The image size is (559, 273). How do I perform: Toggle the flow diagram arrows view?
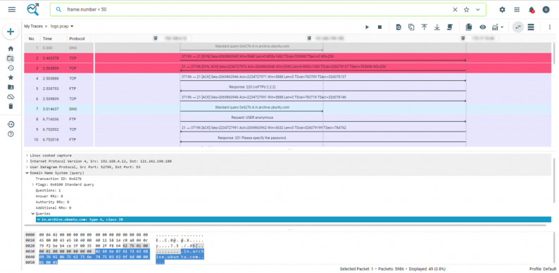518,27
